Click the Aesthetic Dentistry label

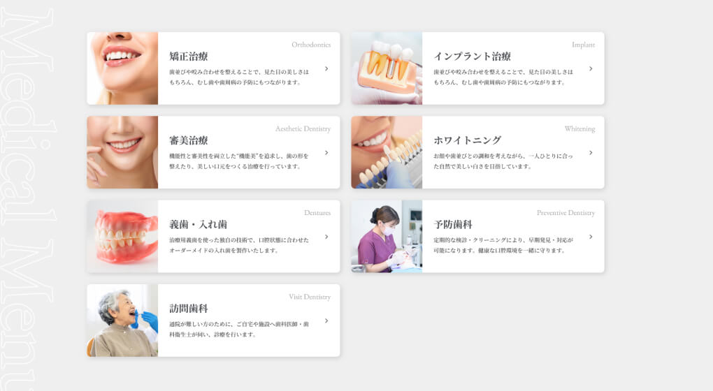(303, 128)
